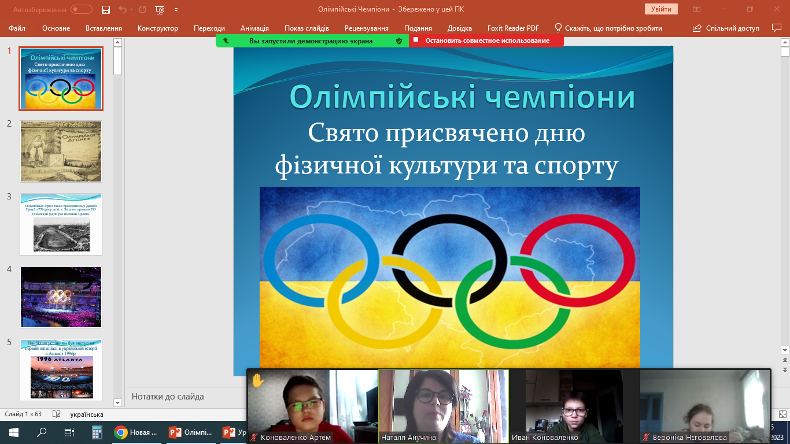Open the Рецензування tab
790x444 pixels.
coord(367,28)
